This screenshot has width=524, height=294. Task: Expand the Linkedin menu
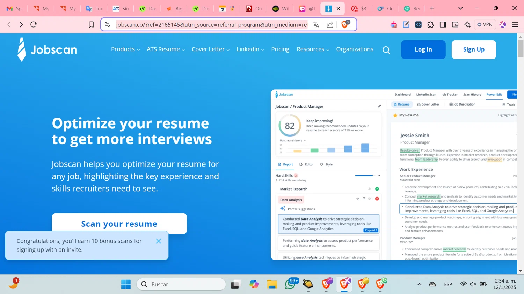click(x=250, y=49)
